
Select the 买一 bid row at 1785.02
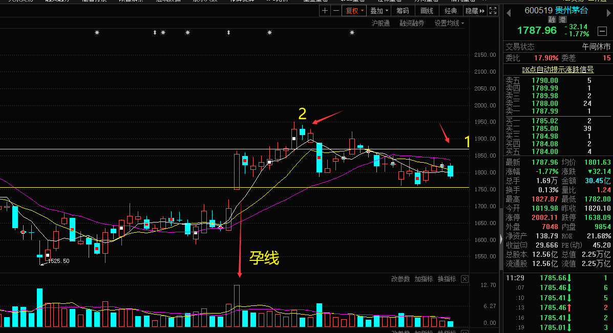pyautogui.click(x=558, y=121)
